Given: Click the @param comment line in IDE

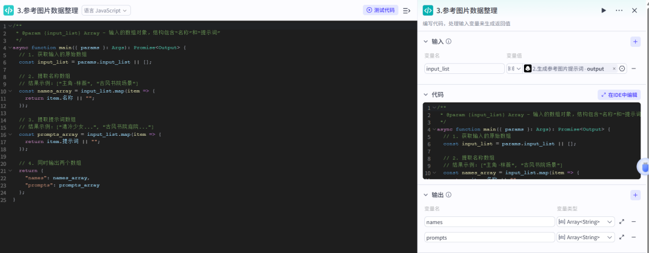Looking at the screenshot, I should coord(118,33).
